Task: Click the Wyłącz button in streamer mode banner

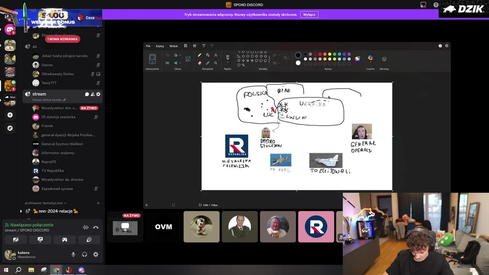Action: tap(309, 15)
